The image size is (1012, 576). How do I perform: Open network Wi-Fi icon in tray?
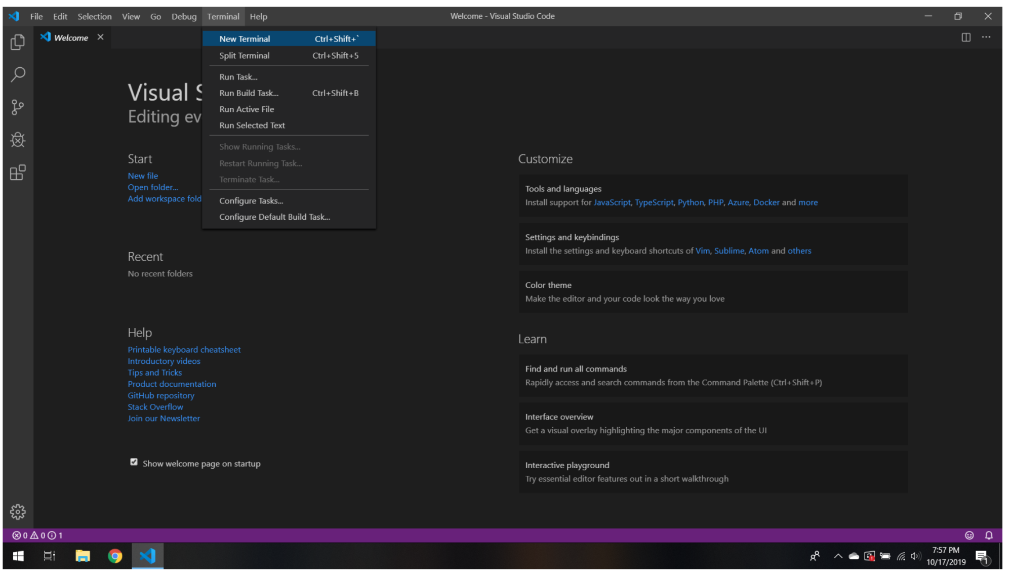pyautogui.click(x=901, y=556)
